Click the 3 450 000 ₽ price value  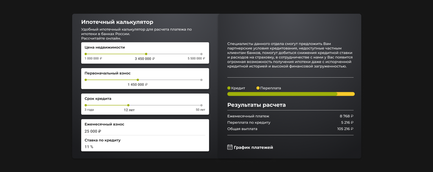click(x=145, y=59)
